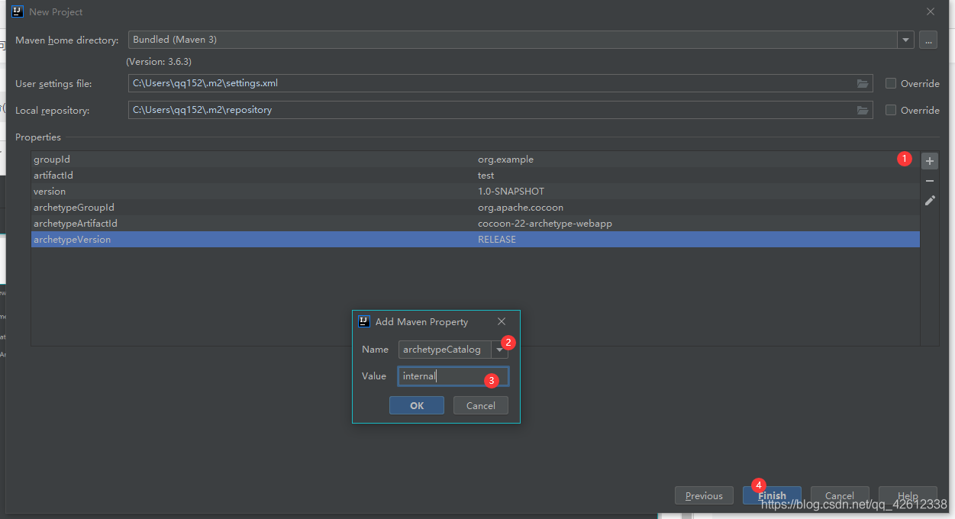The height and width of the screenshot is (519, 955).
Task: Expand Maven home directory dropdown
Action: (905, 40)
